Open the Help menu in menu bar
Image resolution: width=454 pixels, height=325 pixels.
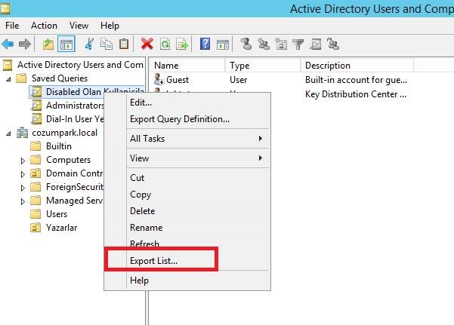pos(110,26)
